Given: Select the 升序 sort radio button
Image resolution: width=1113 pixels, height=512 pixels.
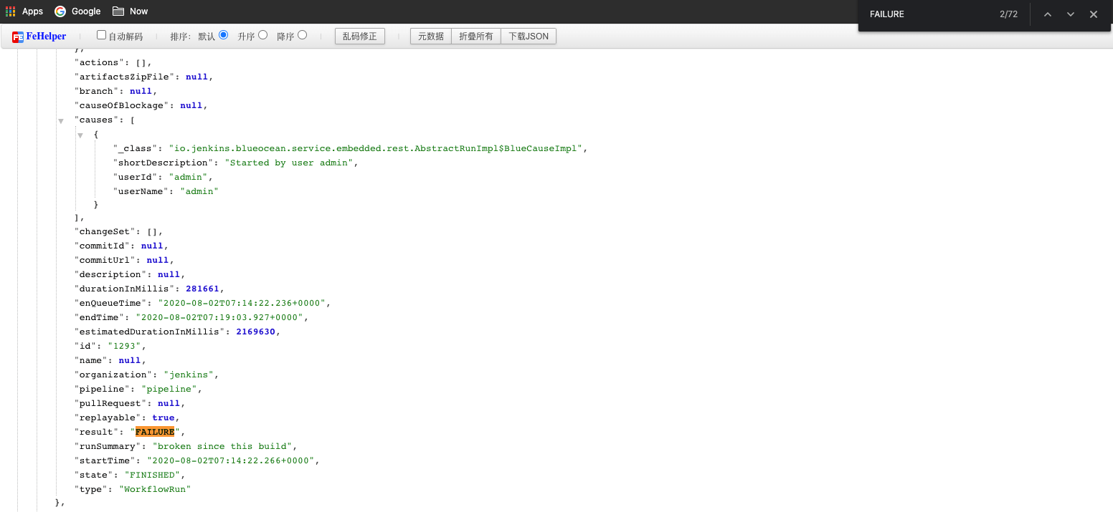Looking at the screenshot, I should tap(263, 35).
